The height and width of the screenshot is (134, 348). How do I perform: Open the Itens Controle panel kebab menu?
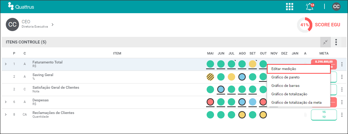(x=336, y=42)
